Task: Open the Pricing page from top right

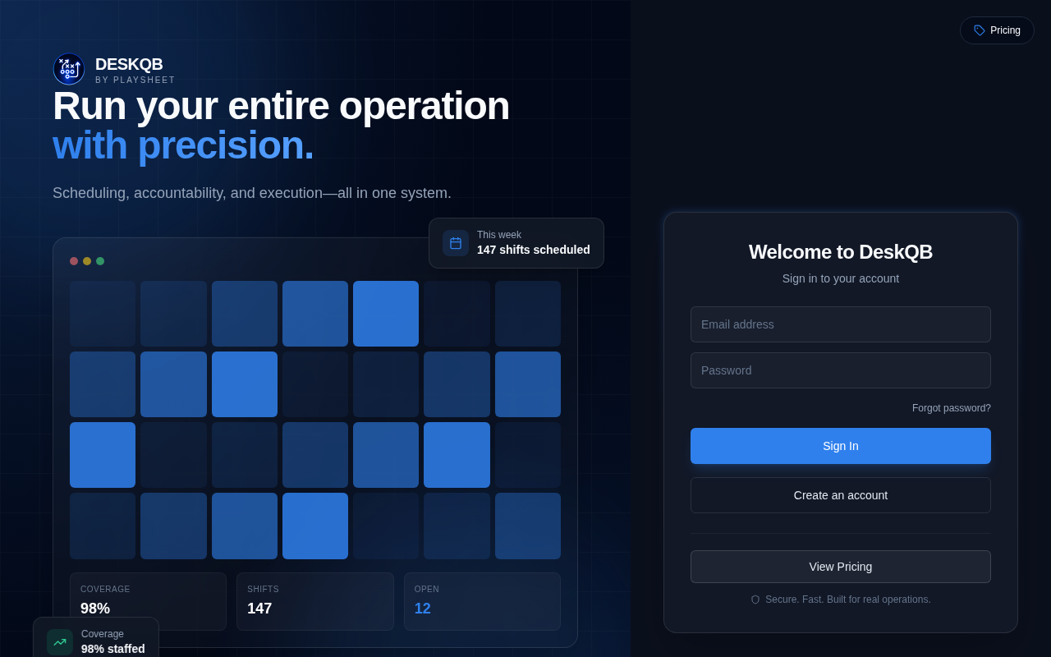Action: click(997, 30)
